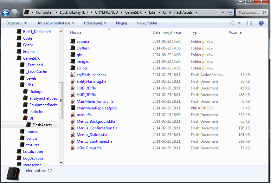Select modes in the folder tree
This screenshot has width=271, height=183.
pyautogui.click(x=32, y=131)
